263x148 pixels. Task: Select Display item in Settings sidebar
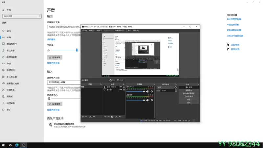point(22,31)
